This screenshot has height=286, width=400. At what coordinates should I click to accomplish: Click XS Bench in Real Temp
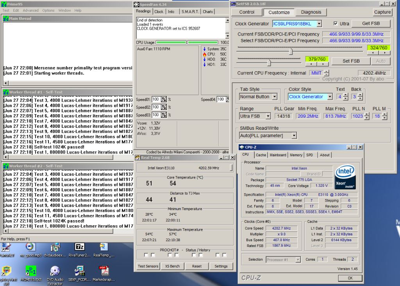coord(172,266)
